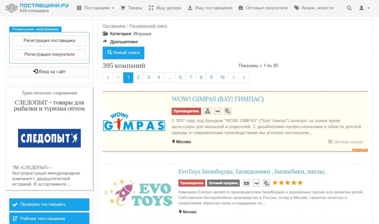Viewport: 379px width, 224px height.
Task: Open EvoToys Бизиборды company title link
Action: (x=252, y=172)
